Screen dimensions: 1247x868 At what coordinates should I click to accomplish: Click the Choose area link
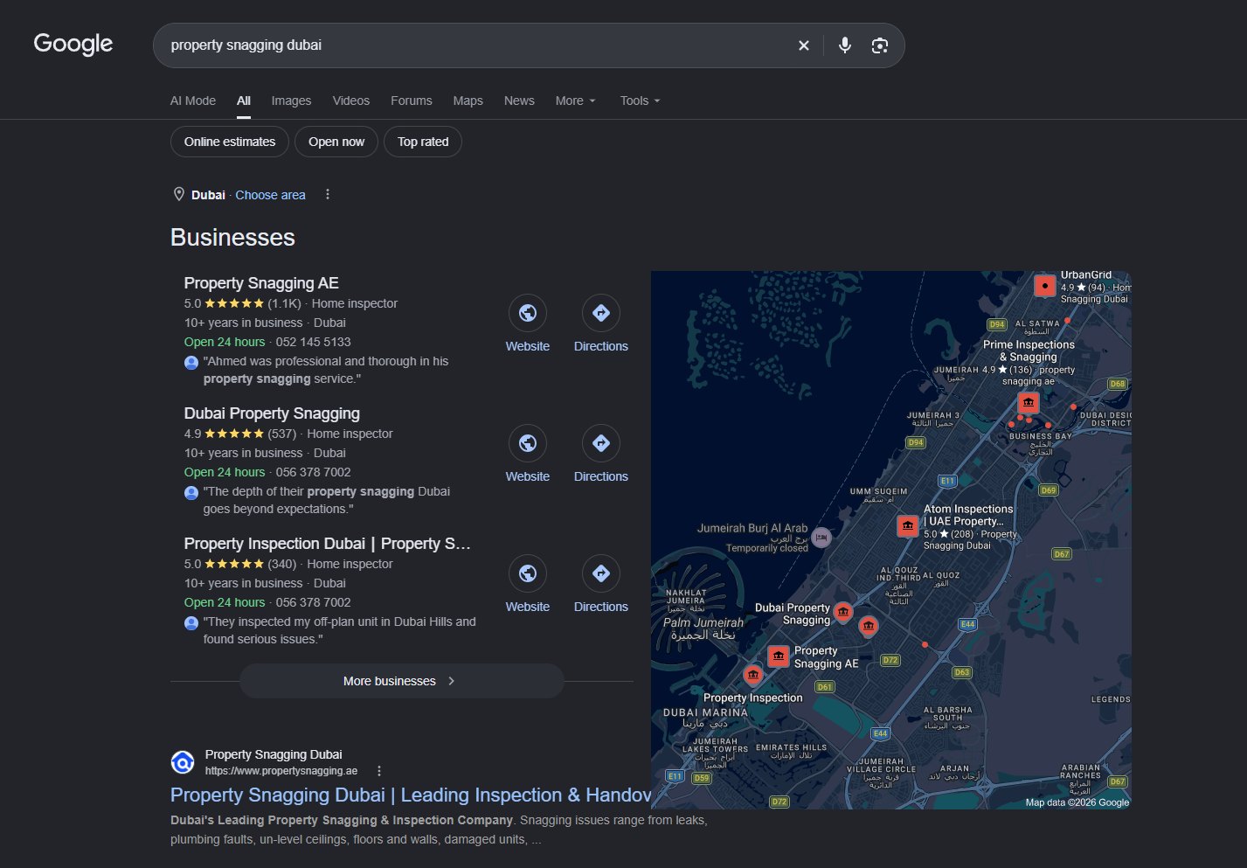pyautogui.click(x=270, y=195)
